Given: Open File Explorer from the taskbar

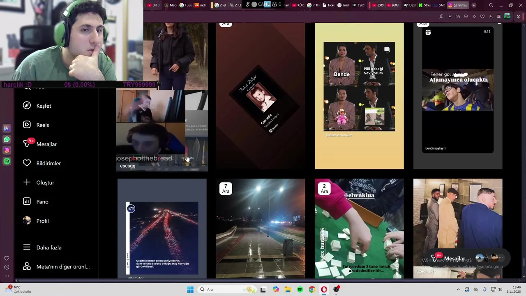Looking at the screenshot, I should click(288, 289).
